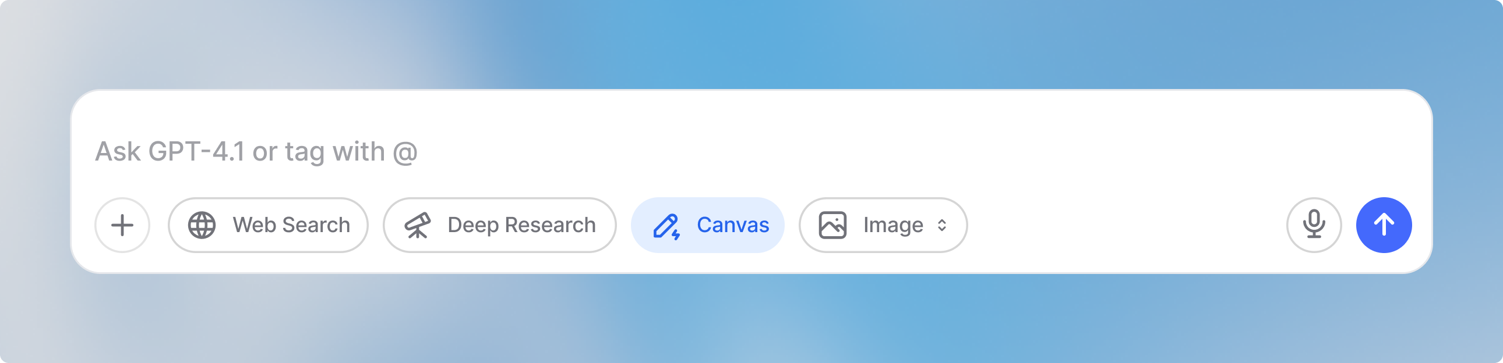Click the plus icon to add attachment
1503x363 pixels.
122,225
